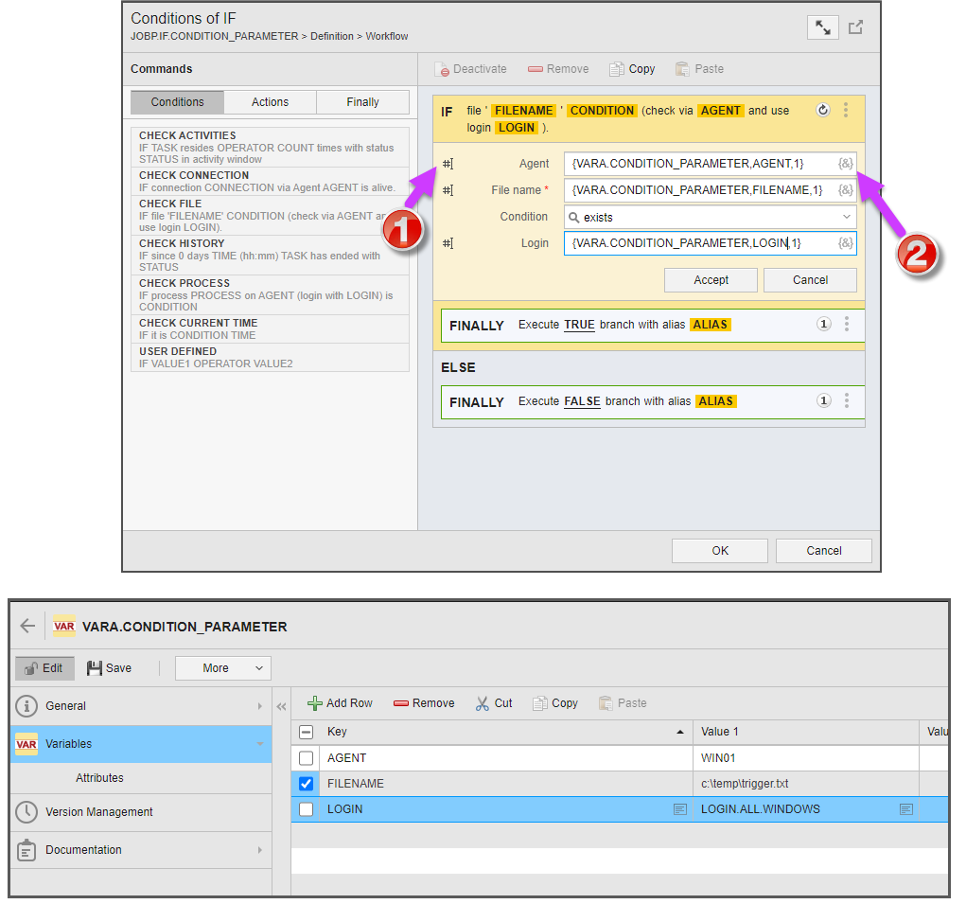Open the three-dot menu on the FINALLY TRUE branch

pos(847,324)
